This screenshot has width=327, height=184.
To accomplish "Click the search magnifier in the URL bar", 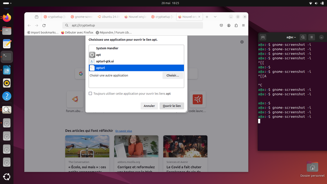I will click(x=67, y=26).
